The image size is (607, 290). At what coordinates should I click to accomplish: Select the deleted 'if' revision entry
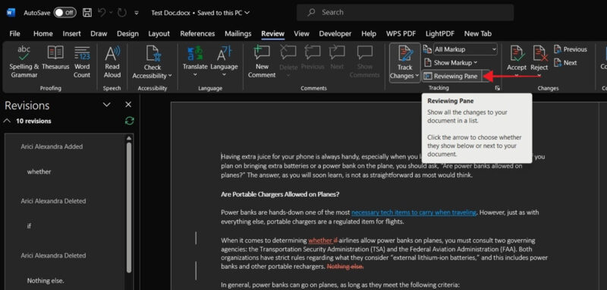(29, 226)
